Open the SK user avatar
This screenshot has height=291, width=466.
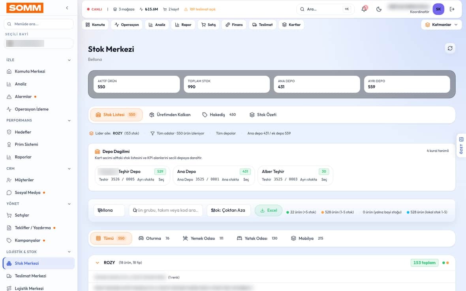tap(438, 9)
